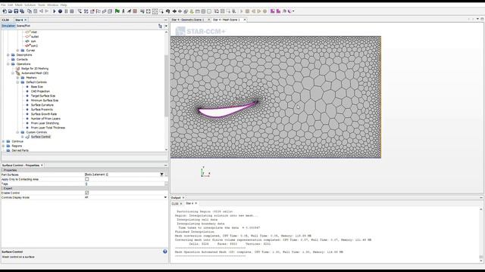Screen dimensions: 485x272
Task: Open the Controls Display Mode dropdown
Action: click(x=165, y=197)
